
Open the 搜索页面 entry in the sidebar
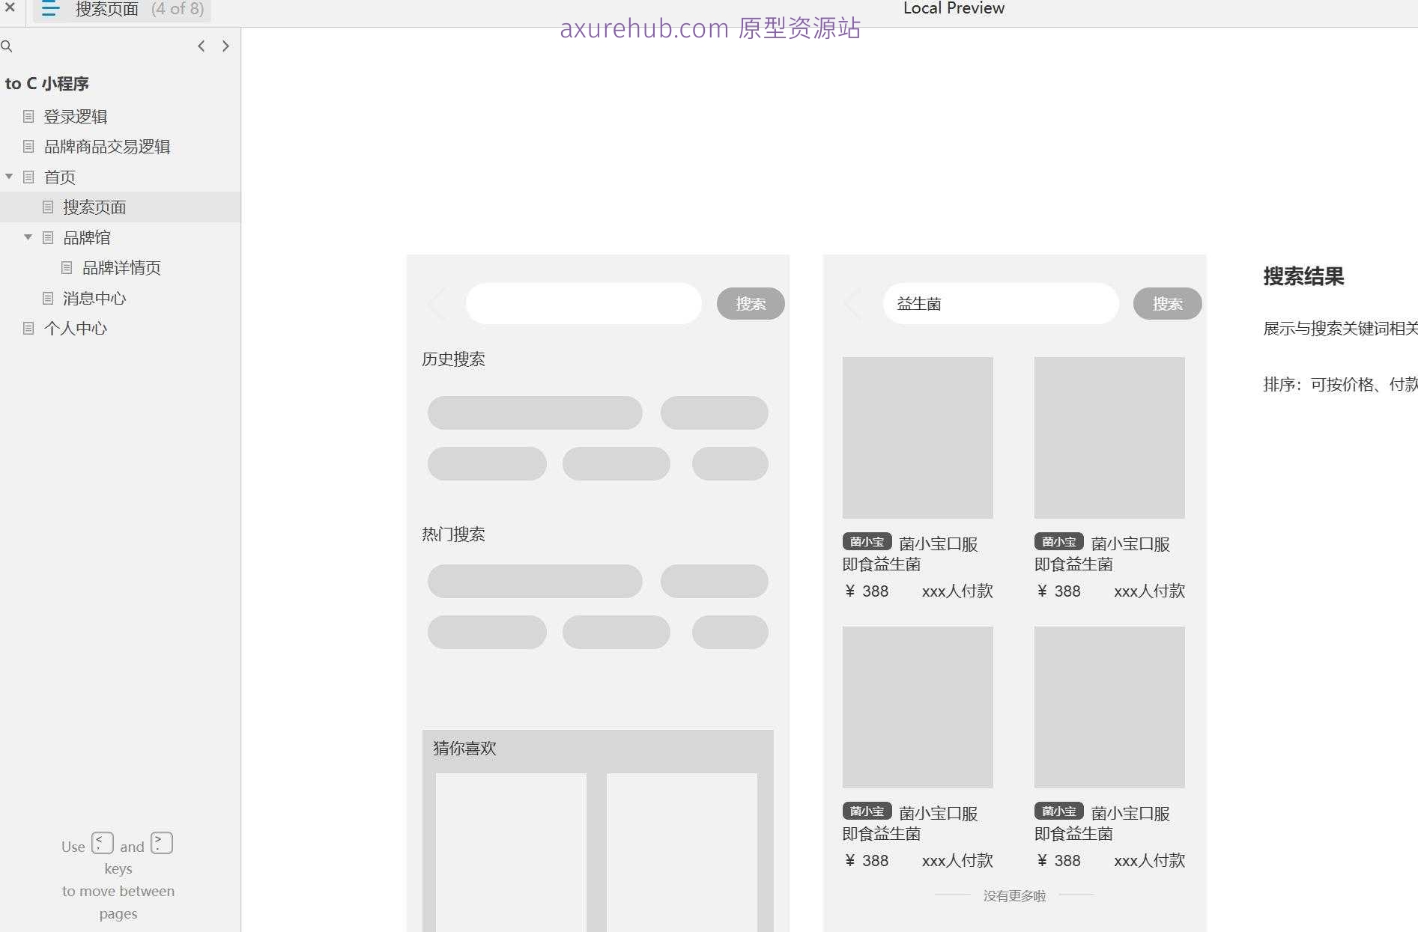coord(94,207)
